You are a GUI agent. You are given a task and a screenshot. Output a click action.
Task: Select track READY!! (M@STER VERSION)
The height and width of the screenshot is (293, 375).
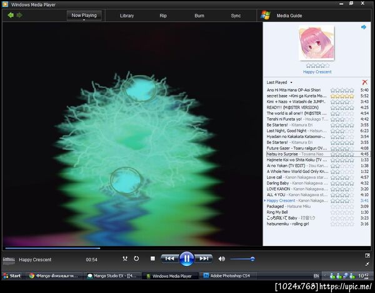coord(318,107)
